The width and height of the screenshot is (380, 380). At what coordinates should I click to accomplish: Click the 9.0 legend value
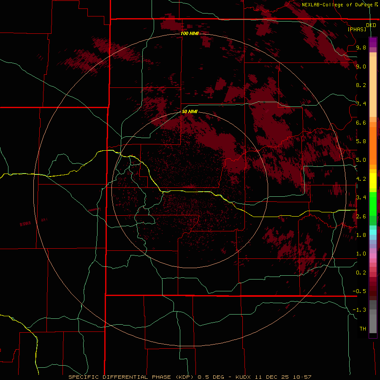click(361, 66)
